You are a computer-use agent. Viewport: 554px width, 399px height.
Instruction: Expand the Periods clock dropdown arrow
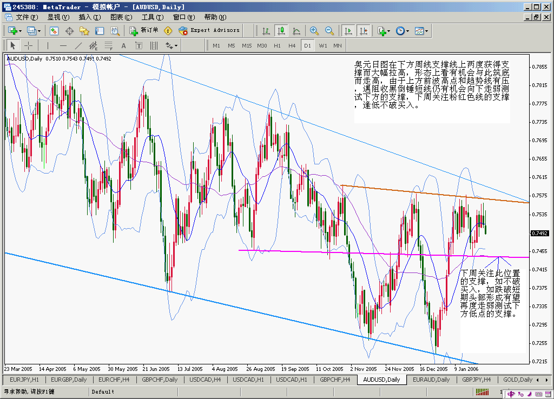tap(407, 31)
